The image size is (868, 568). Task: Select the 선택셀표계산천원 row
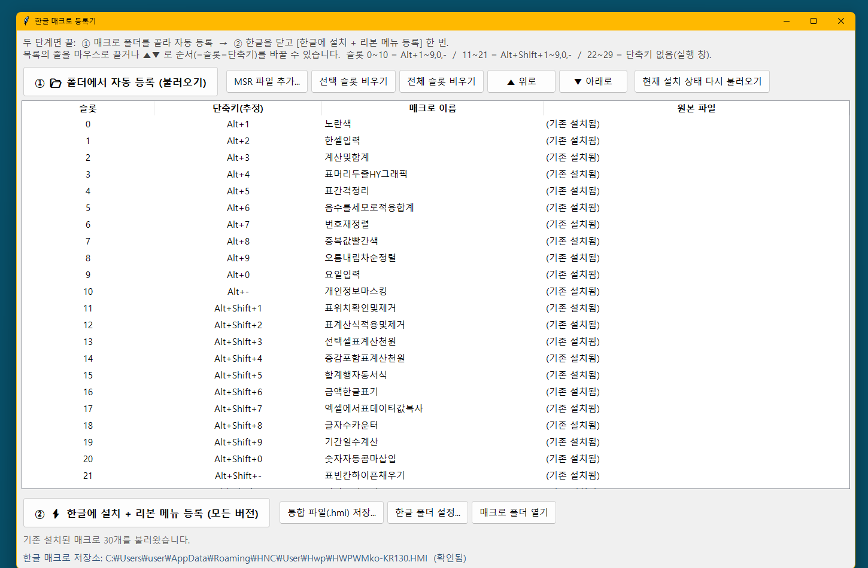436,342
